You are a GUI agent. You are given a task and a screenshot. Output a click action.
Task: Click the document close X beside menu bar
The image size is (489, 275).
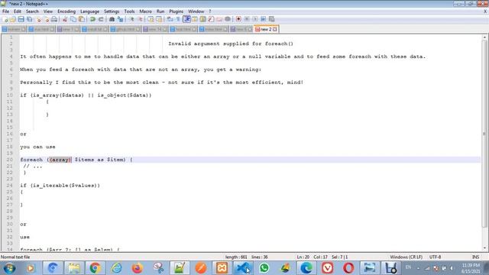click(485, 11)
